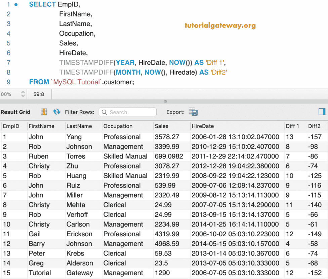
Task: Click the 'Diff 1' alias string
Action: (215, 63)
